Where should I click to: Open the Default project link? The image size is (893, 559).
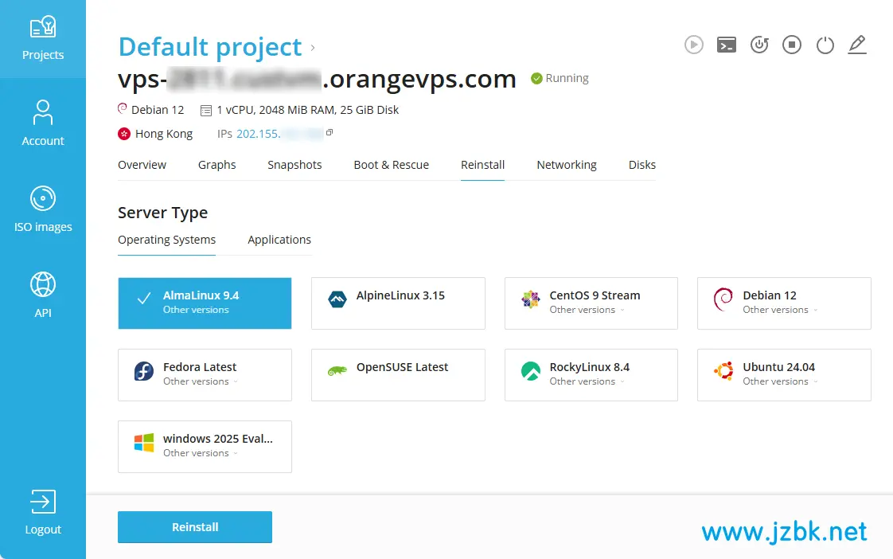[x=209, y=47]
